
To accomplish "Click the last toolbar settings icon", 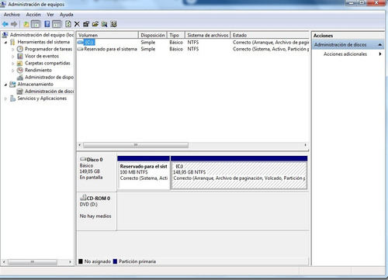I will (x=113, y=24).
